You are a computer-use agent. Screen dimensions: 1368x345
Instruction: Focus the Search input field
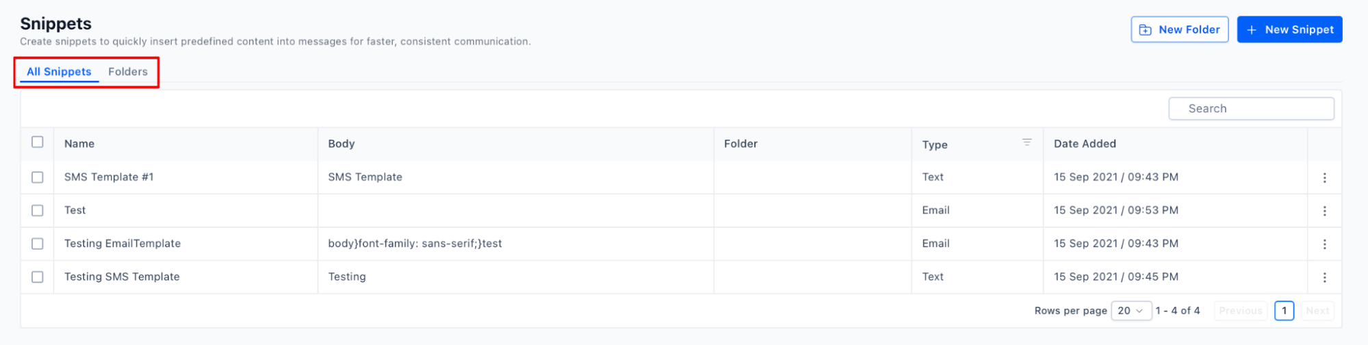point(1251,109)
